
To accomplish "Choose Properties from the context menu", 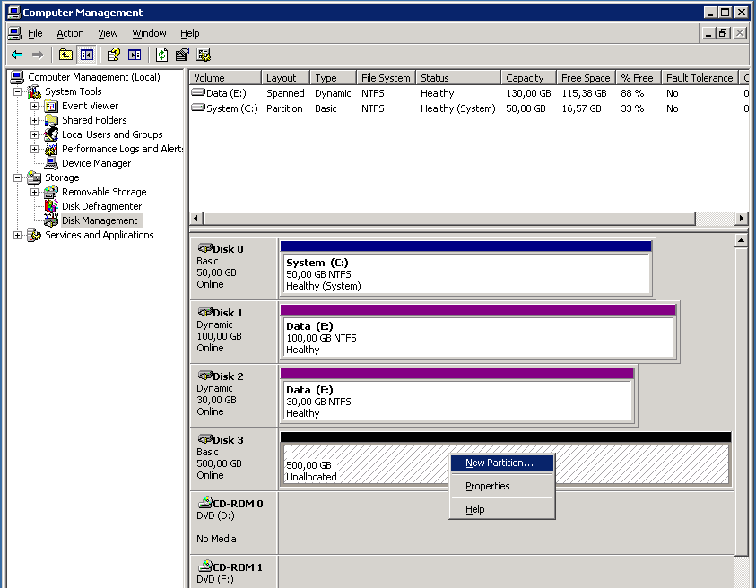I will click(502, 486).
